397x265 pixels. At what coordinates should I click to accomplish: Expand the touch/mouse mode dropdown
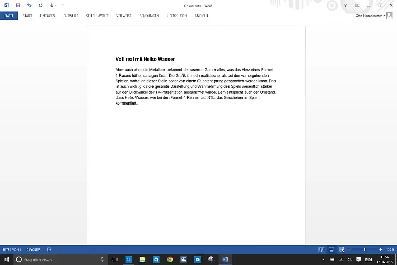click(53, 5)
